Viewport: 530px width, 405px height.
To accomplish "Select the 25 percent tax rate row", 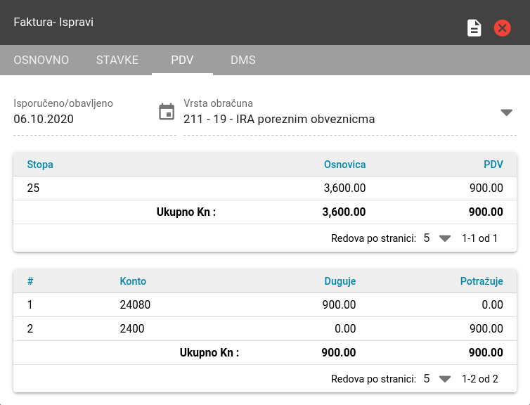I will [x=265, y=188].
